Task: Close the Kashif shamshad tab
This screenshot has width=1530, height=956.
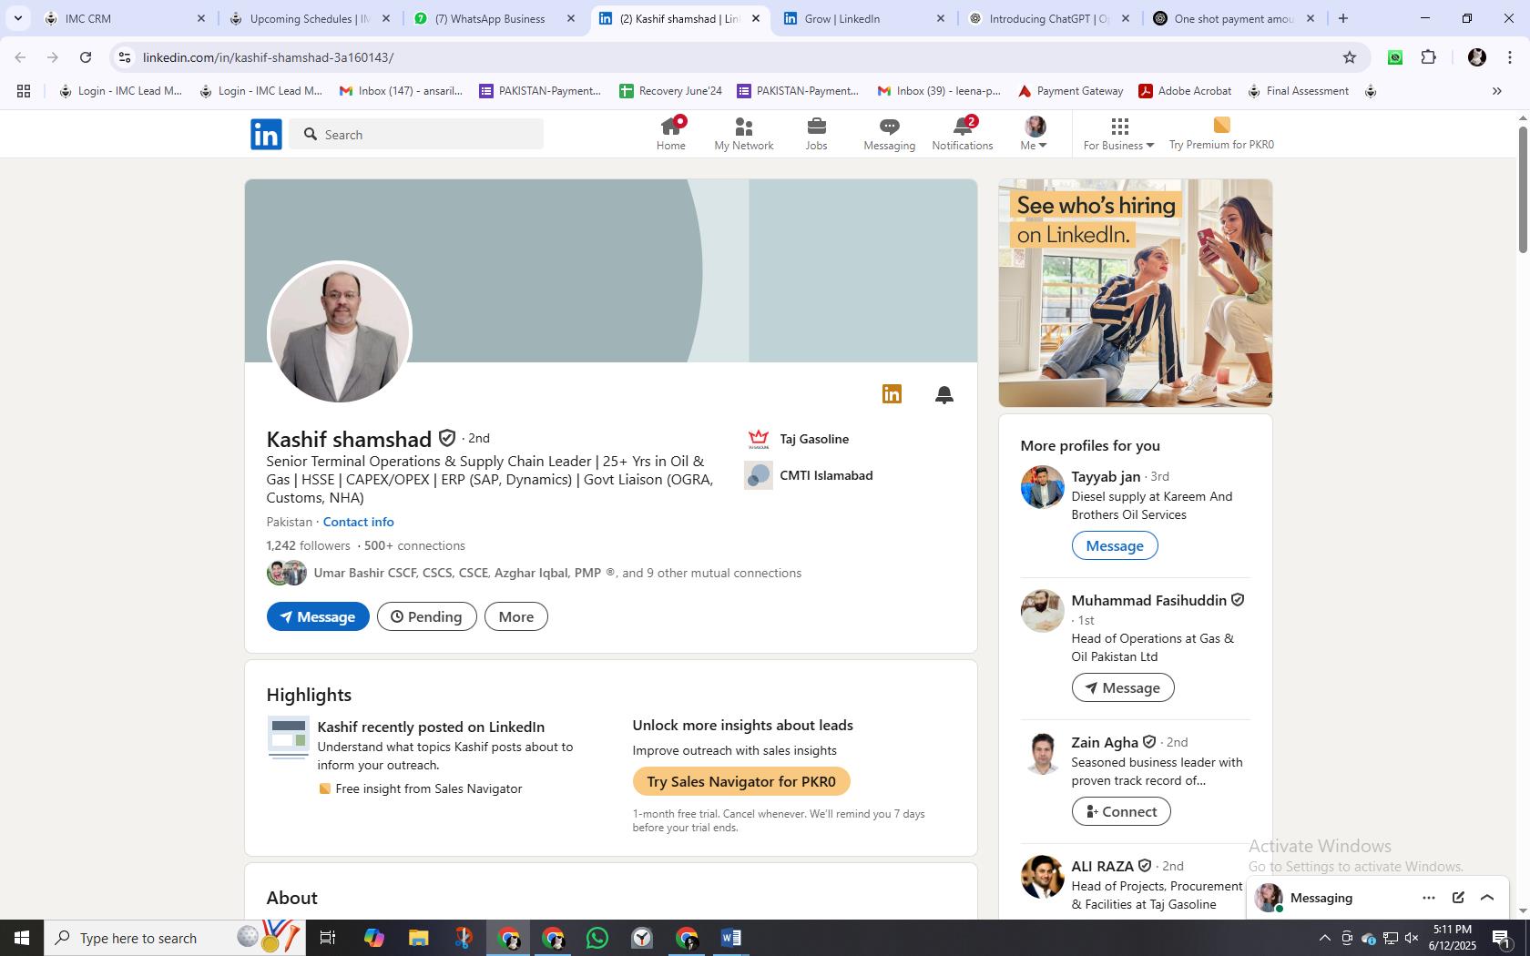Action: pos(755,18)
